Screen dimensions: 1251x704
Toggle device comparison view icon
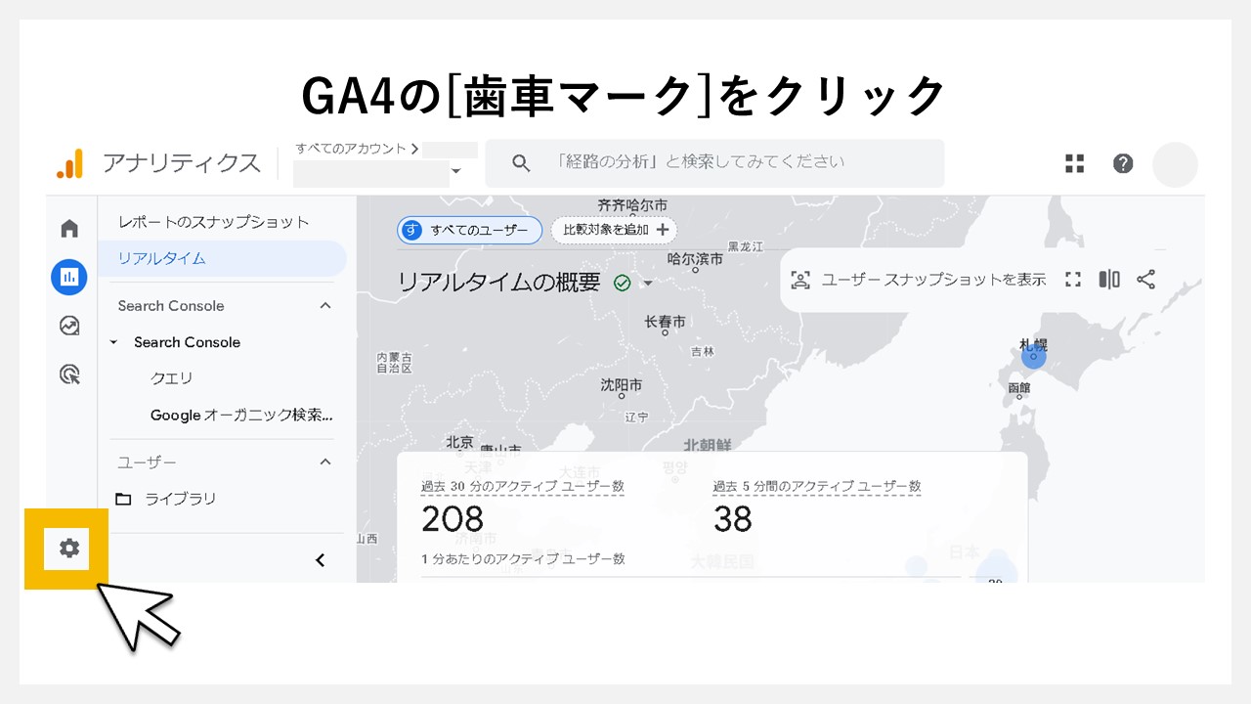[x=1109, y=280]
